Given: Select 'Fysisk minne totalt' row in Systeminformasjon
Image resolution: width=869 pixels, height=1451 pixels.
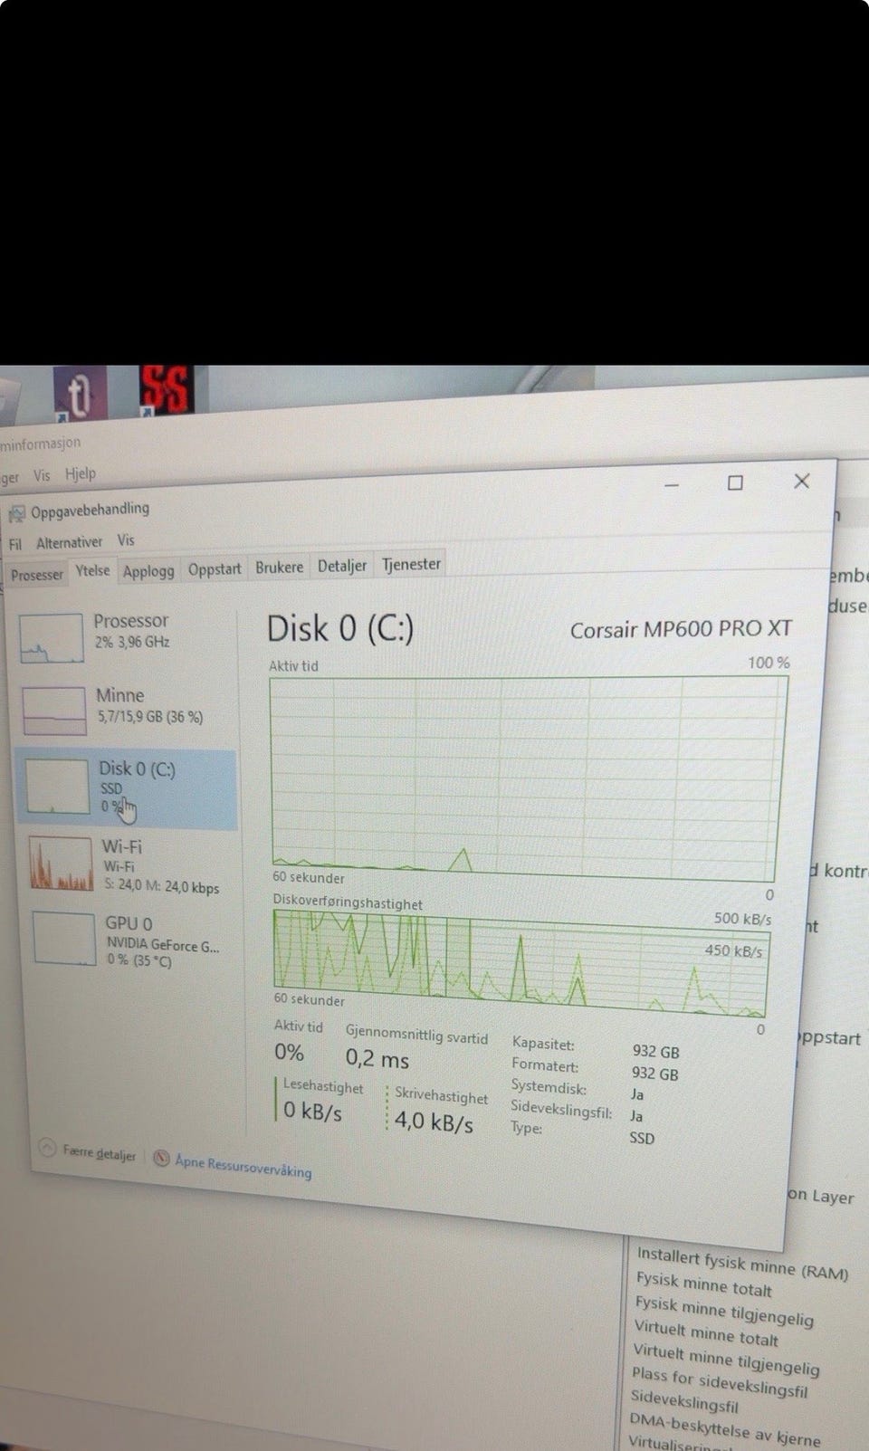Looking at the screenshot, I should click(704, 1284).
